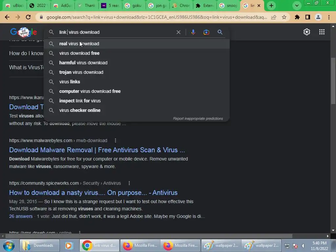The width and height of the screenshot is (336, 252).
Task: Select suggestion 'trojan virus download'
Action: pyautogui.click(x=136, y=72)
